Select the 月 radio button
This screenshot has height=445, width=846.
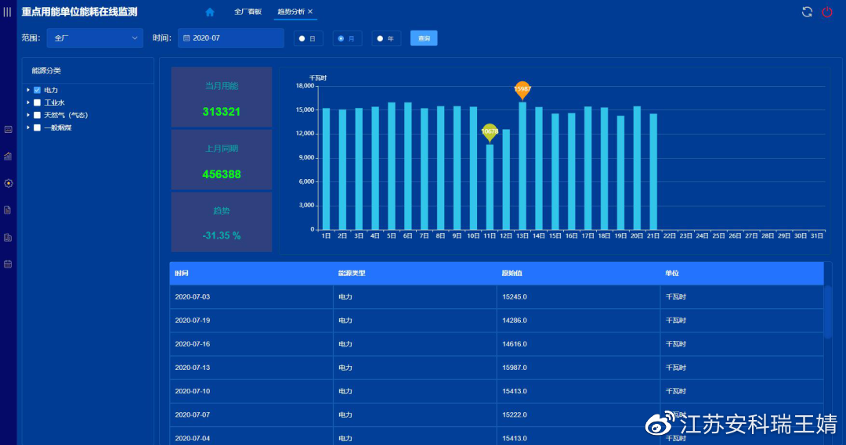341,39
